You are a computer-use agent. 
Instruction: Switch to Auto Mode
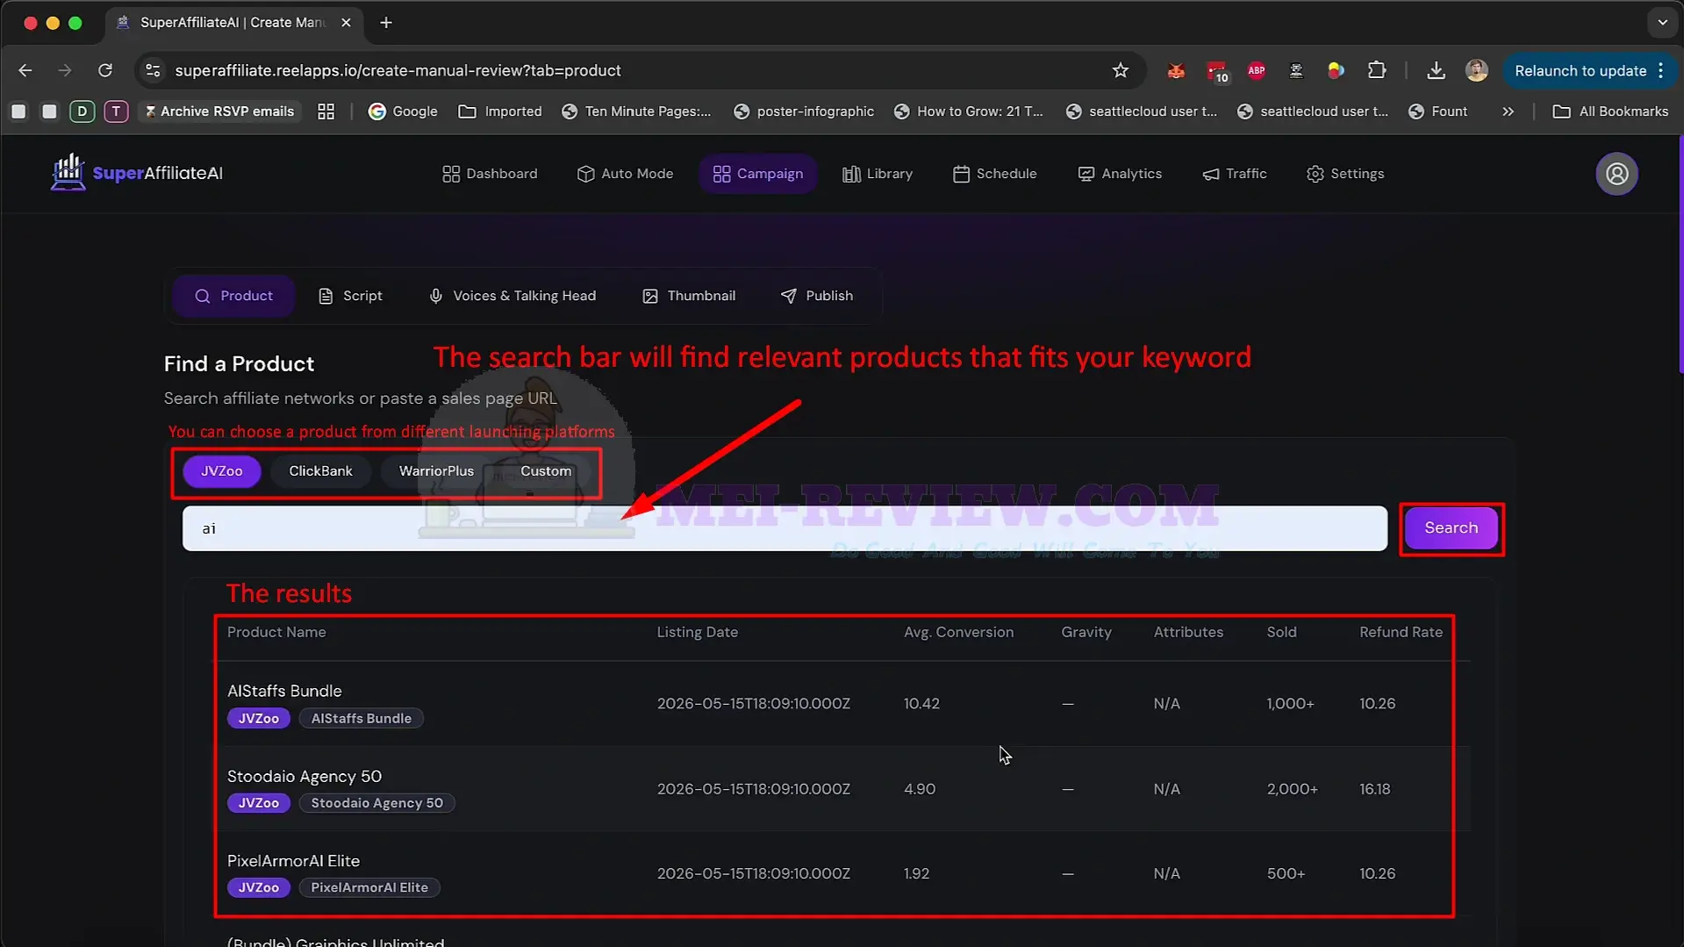tap(625, 174)
